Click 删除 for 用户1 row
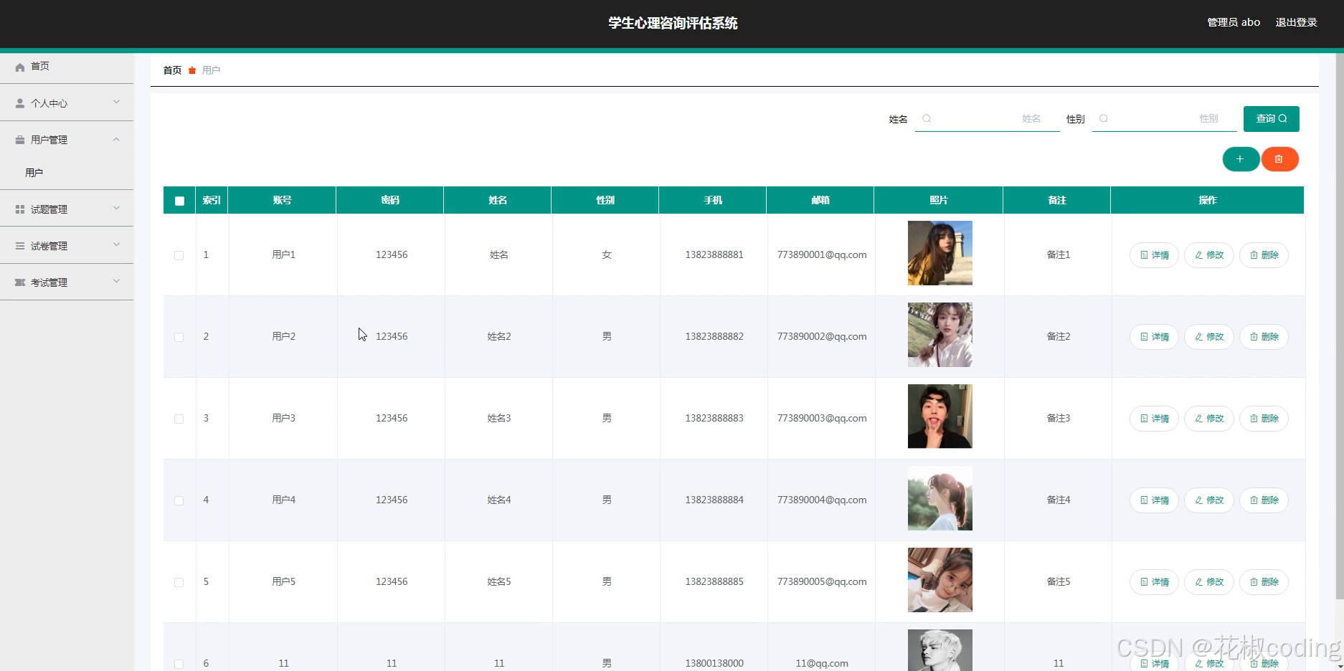Screen dimensions: 1344x671 point(1264,255)
